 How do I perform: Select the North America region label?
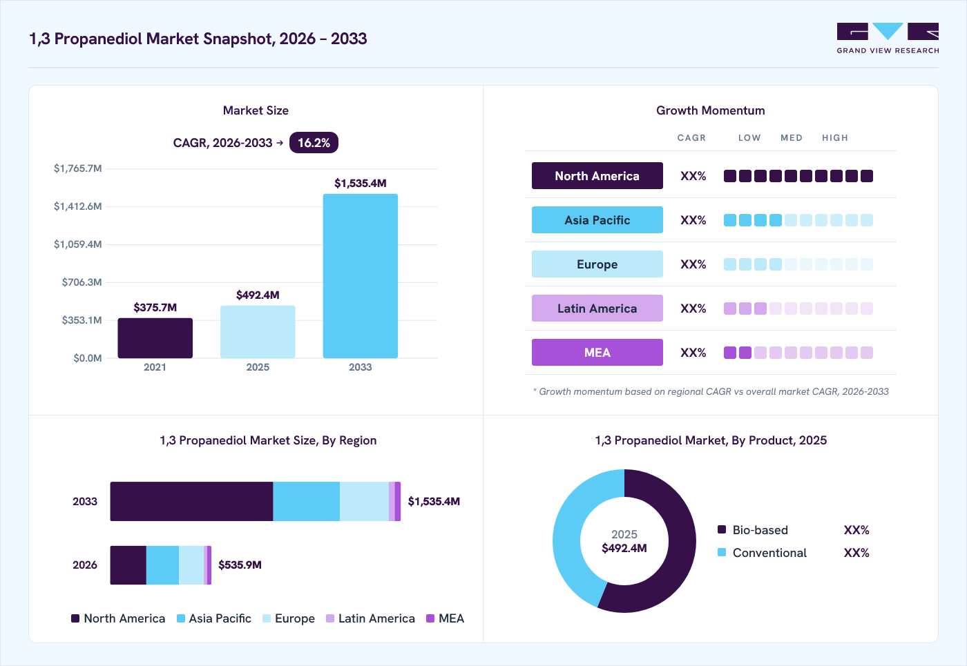coord(597,176)
